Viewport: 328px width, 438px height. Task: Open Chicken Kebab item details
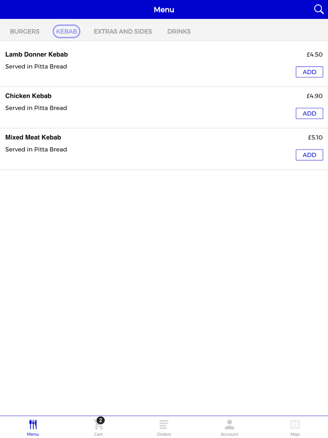(29, 96)
